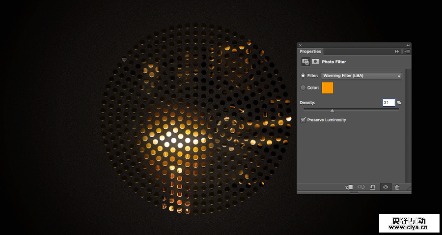Screen dimensions: 442x235
Task: Click the Density slider handle
Action: point(332,111)
